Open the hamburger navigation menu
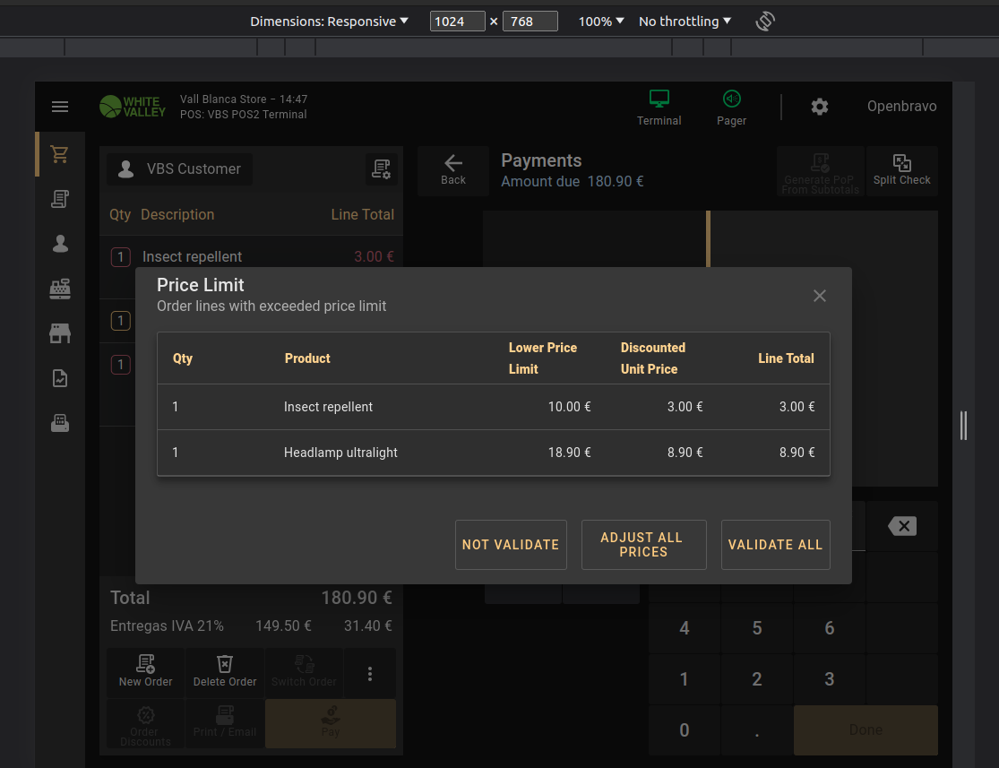The width and height of the screenshot is (999, 768). coord(60,108)
